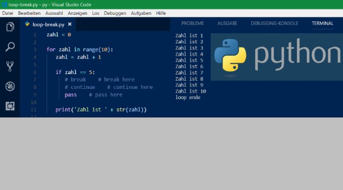
Task: Click terminal output 'loop ende'
Action: click(188, 97)
